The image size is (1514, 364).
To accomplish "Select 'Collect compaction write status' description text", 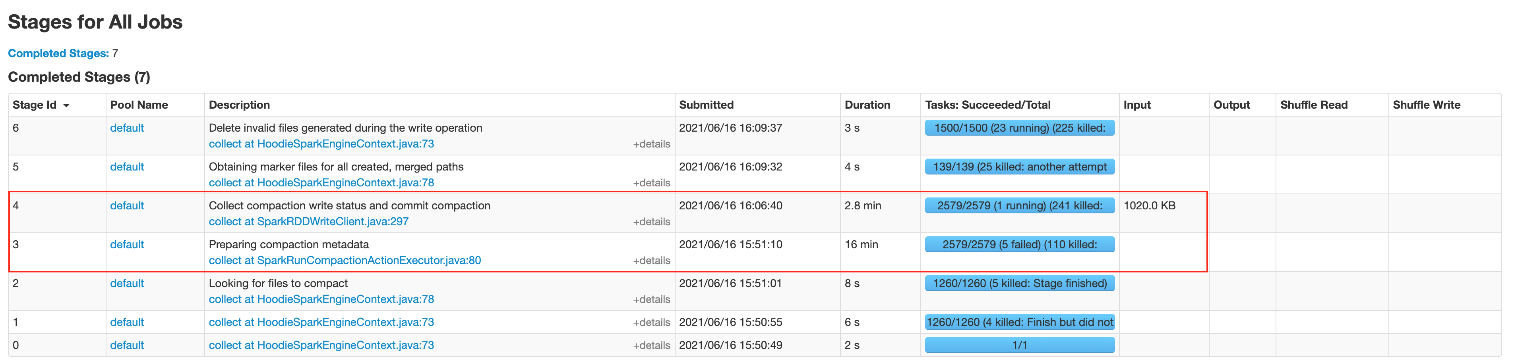I will pos(350,206).
